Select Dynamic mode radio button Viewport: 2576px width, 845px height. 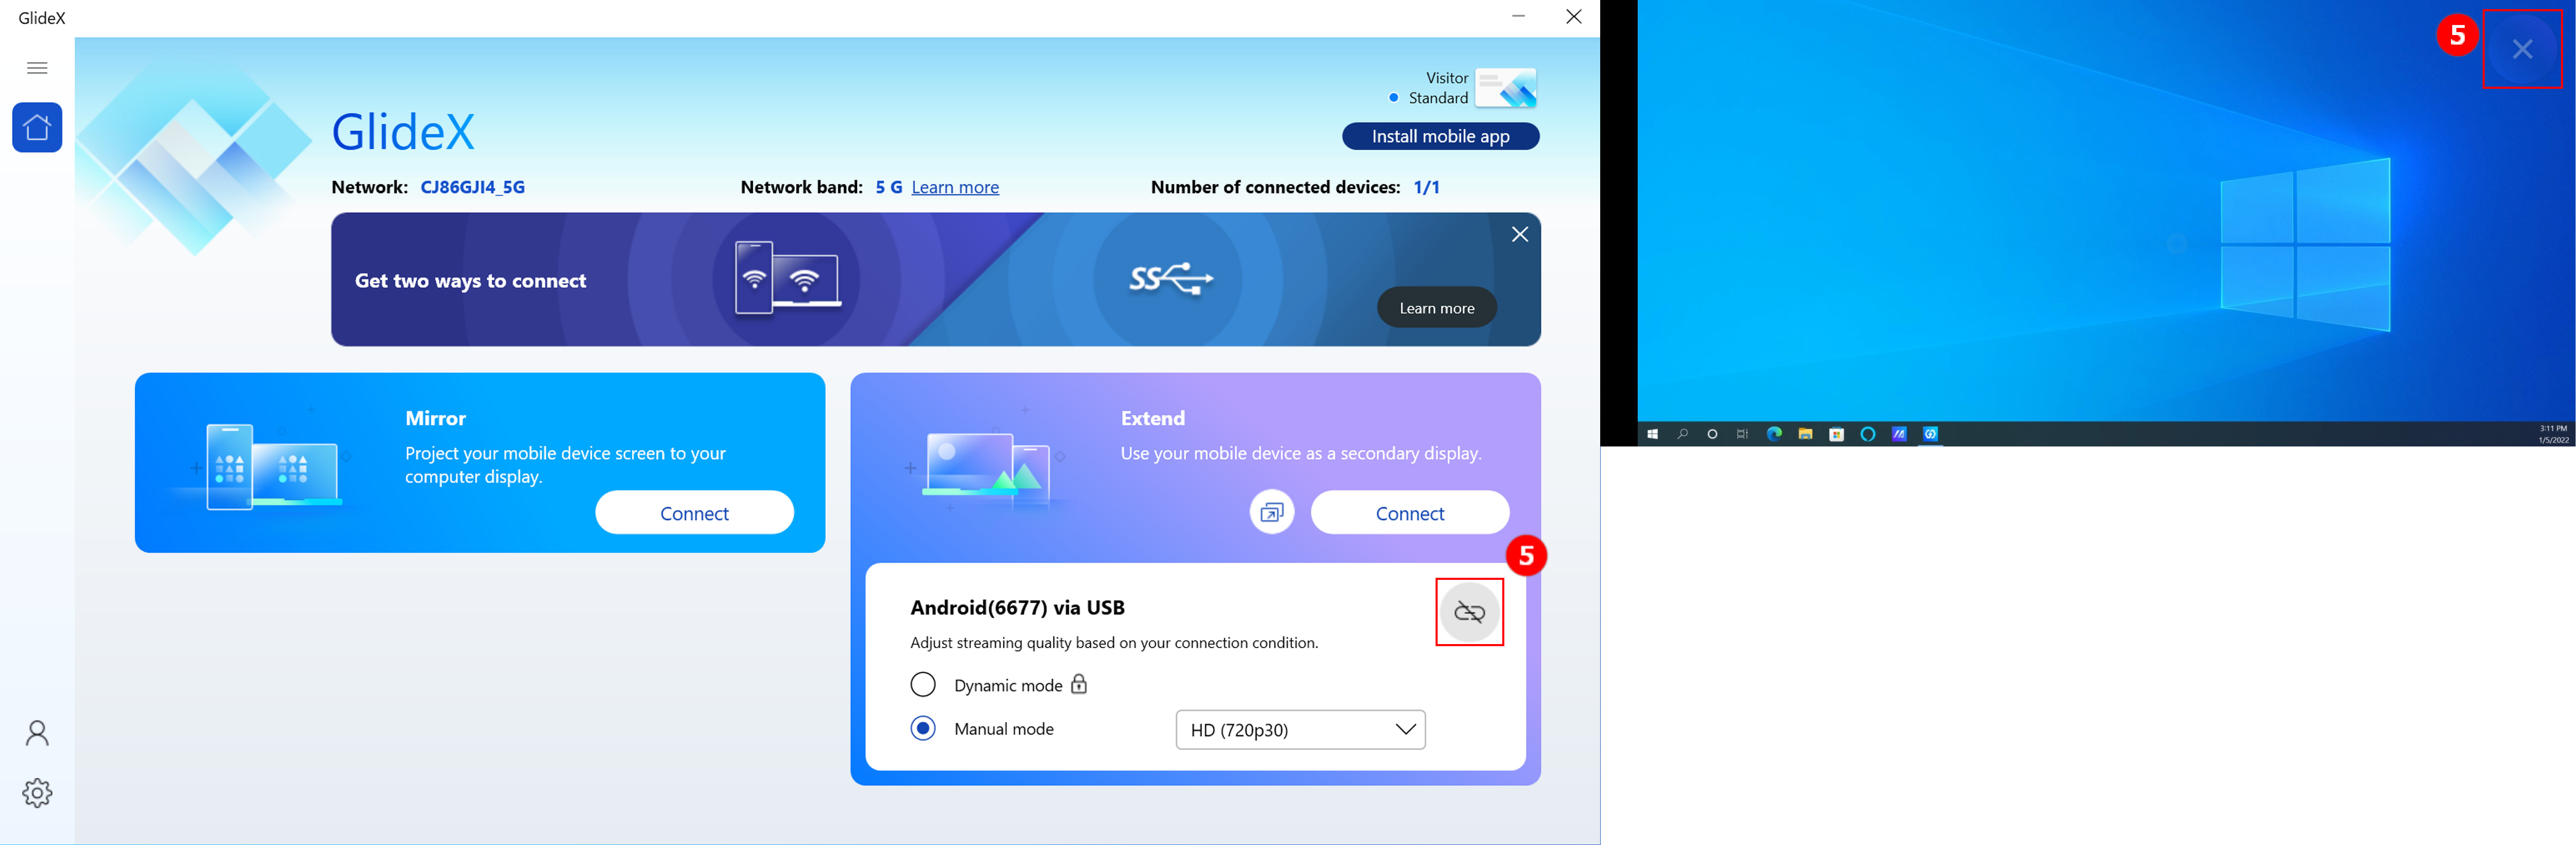[923, 684]
